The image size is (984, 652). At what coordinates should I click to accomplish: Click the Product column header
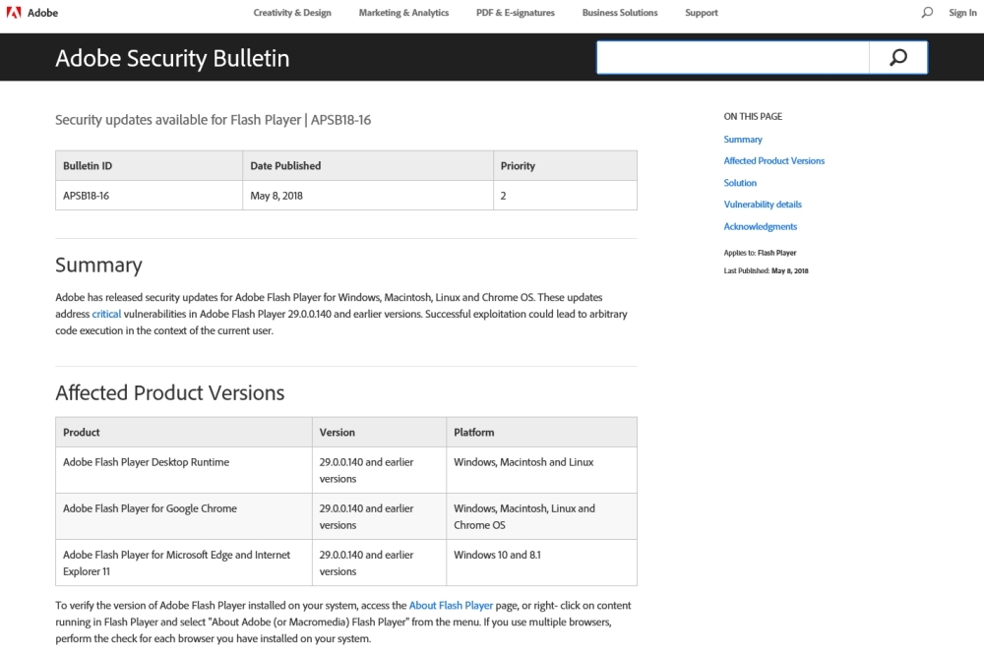click(x=184, y=432)
